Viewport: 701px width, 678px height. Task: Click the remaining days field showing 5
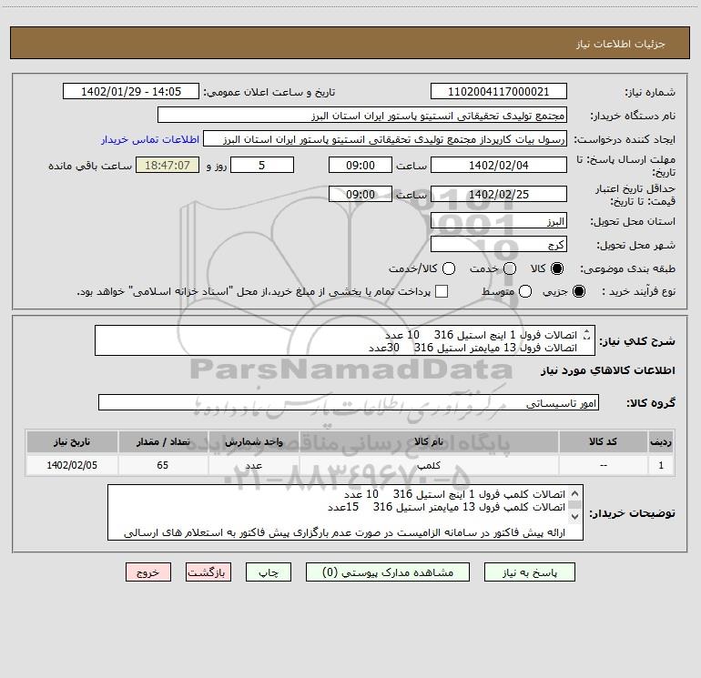pos(262,165)
